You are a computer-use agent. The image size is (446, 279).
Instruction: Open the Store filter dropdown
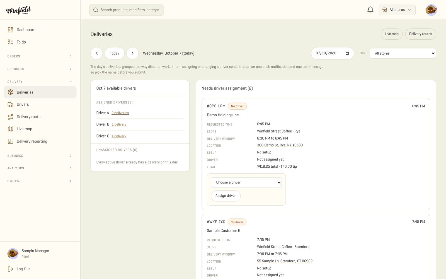click(x=403, y=53)
